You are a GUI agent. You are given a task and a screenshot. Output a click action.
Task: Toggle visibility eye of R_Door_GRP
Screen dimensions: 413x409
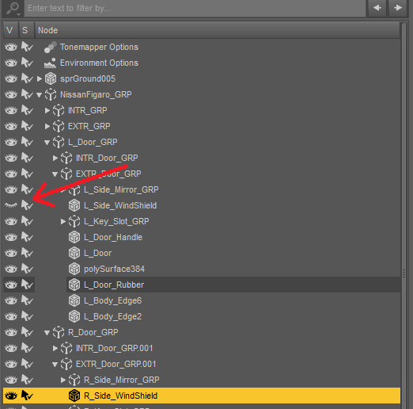click(x=11, y=332)
